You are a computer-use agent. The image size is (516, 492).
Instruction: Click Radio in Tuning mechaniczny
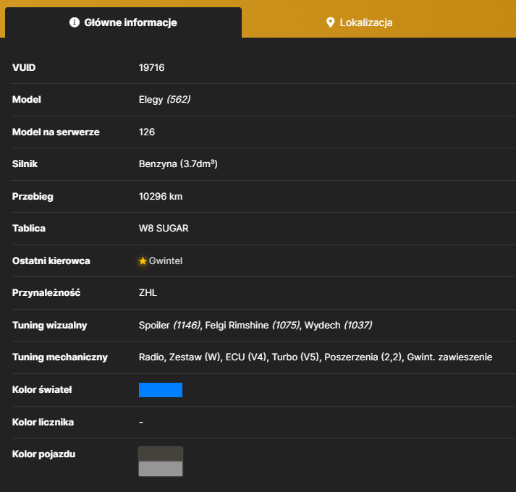pyautogui.click(x=152, y=357)
